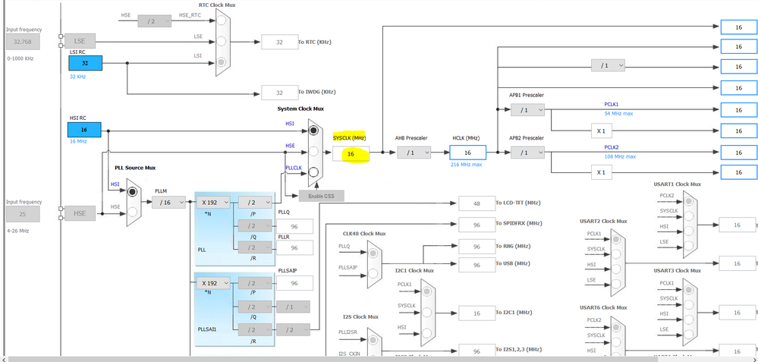Viewport: 758px width, 362px height.
Task: Click the Enable CSS button
Action: click(x=322, y=197)
